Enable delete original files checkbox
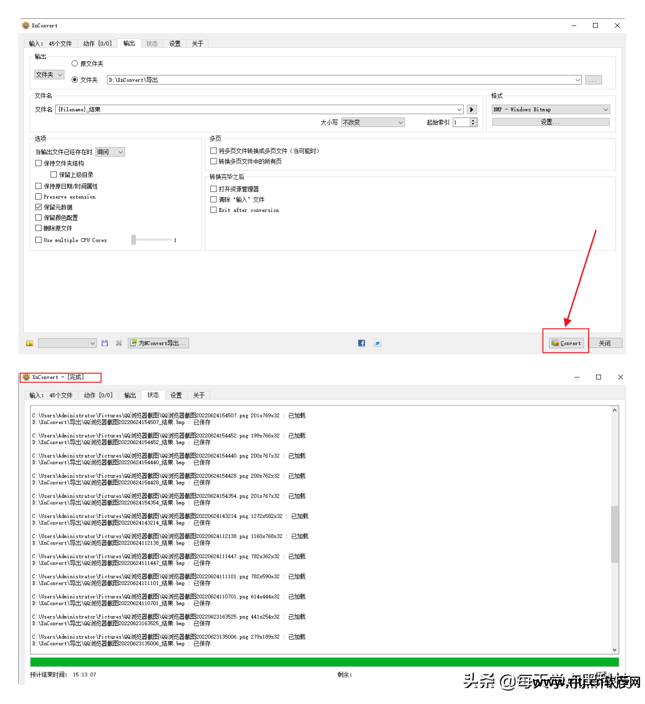Viewport: 645px width, 704px height. [x=39, y=228]
